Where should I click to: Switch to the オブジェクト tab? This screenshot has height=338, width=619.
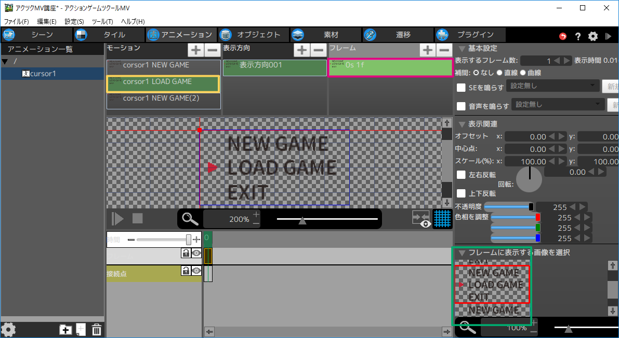click(252, 35)
